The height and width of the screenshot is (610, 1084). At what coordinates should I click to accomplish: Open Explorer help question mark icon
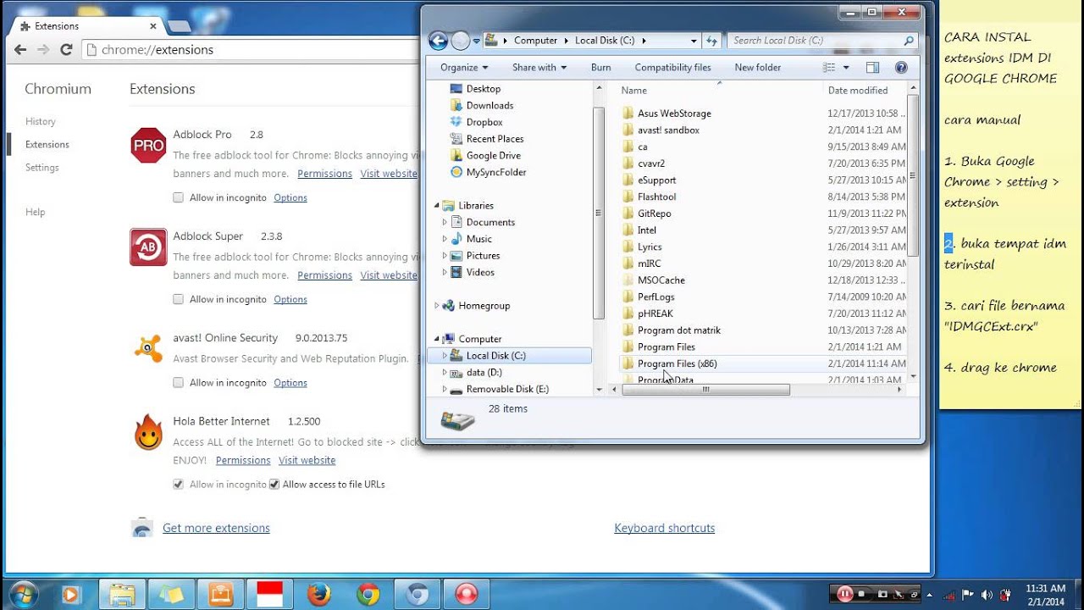tap(901, 67)
